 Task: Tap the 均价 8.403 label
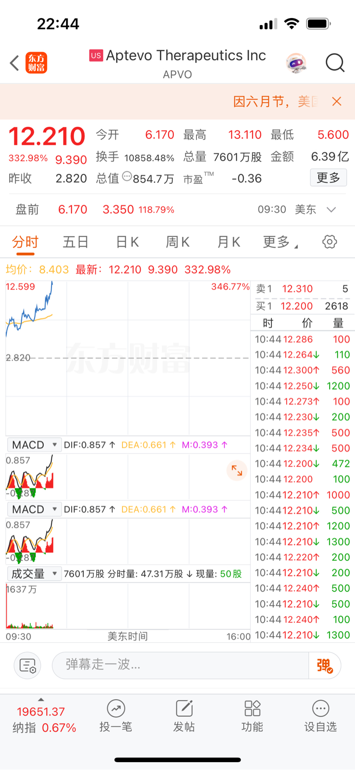pyautogui.click(x=37, y=269)
